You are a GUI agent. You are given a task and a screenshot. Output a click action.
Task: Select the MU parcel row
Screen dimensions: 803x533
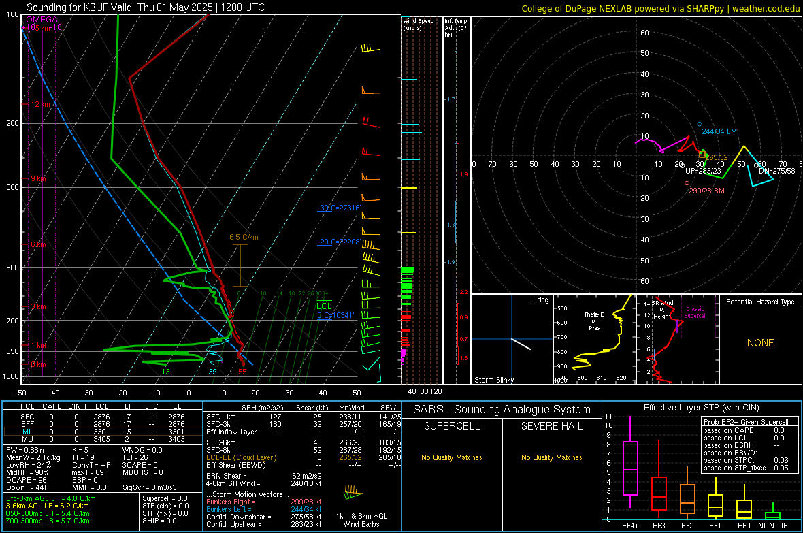103,439
